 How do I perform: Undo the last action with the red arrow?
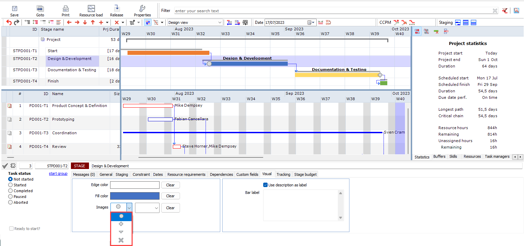point(9,22)
